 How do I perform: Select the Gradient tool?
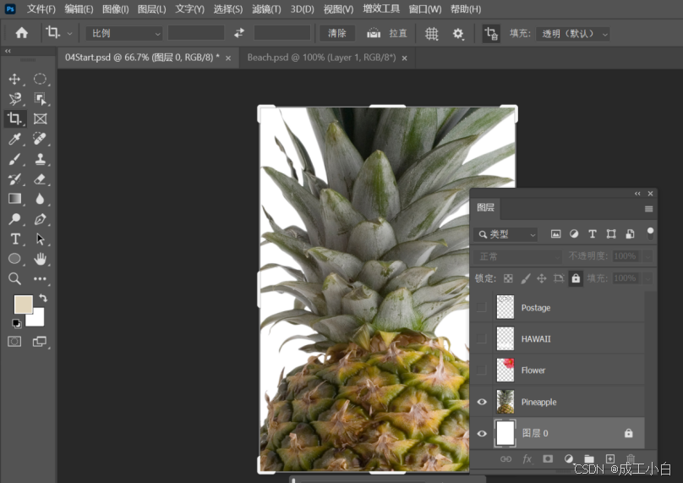[x=15, y=199]
